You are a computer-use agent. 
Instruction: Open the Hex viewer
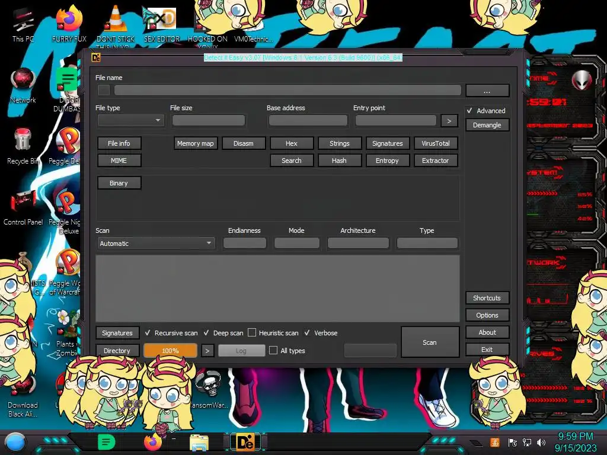[292, 143]
